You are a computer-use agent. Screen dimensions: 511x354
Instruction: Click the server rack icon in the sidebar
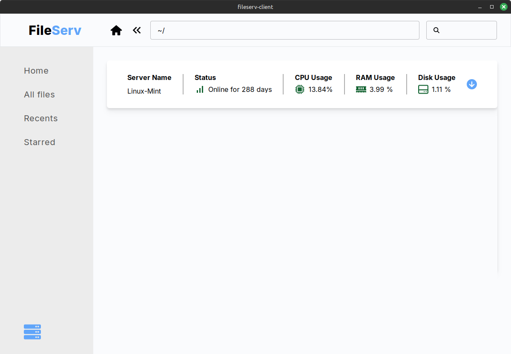point(32,331)
